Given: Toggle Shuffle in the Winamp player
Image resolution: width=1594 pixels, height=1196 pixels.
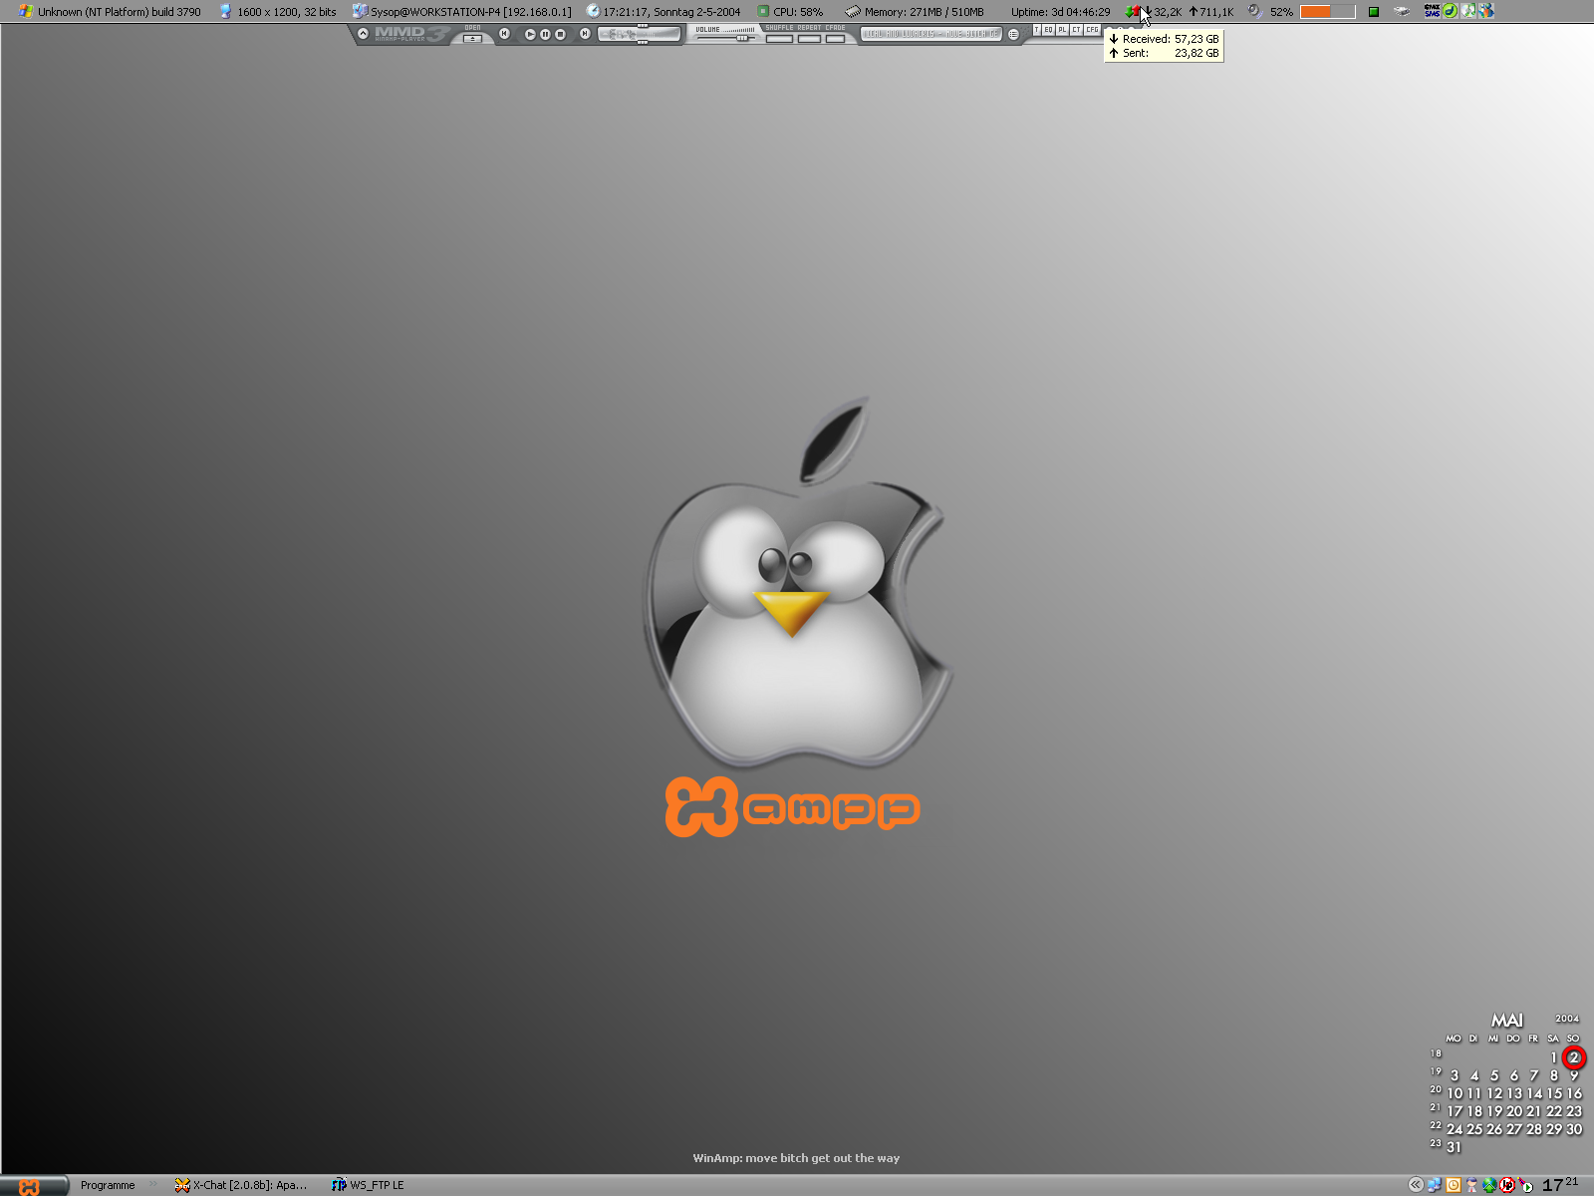Looking at the screenshot, I should coord(779,39).
